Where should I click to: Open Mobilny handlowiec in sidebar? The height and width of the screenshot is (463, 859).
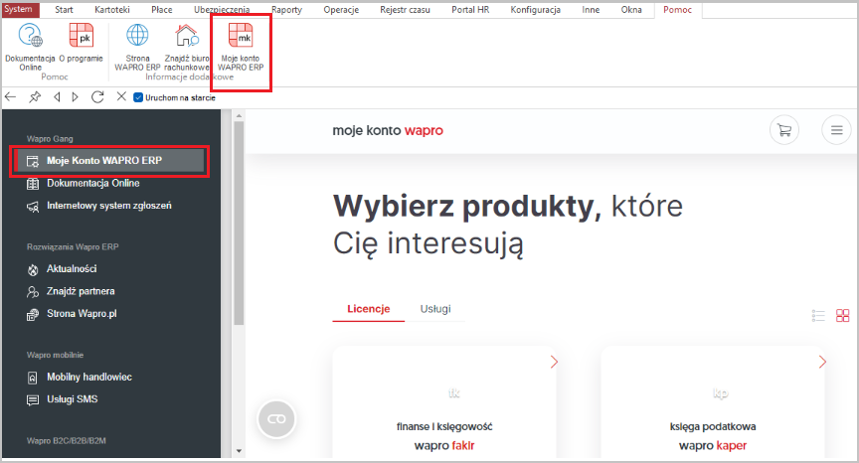point(89,378)
